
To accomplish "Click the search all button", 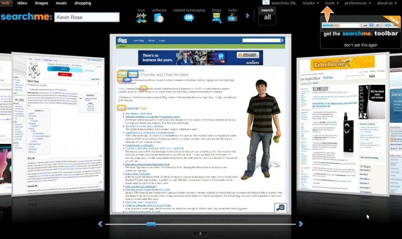I will pyautogui.click(x=267, y=16).
